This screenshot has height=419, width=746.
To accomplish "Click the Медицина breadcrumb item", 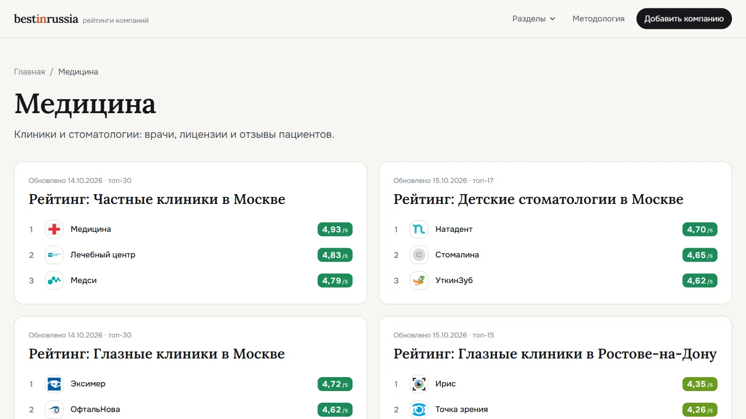I will click(78, 72).
